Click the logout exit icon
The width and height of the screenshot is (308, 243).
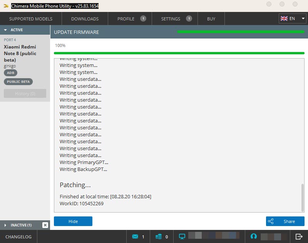[x=299, y=236]
